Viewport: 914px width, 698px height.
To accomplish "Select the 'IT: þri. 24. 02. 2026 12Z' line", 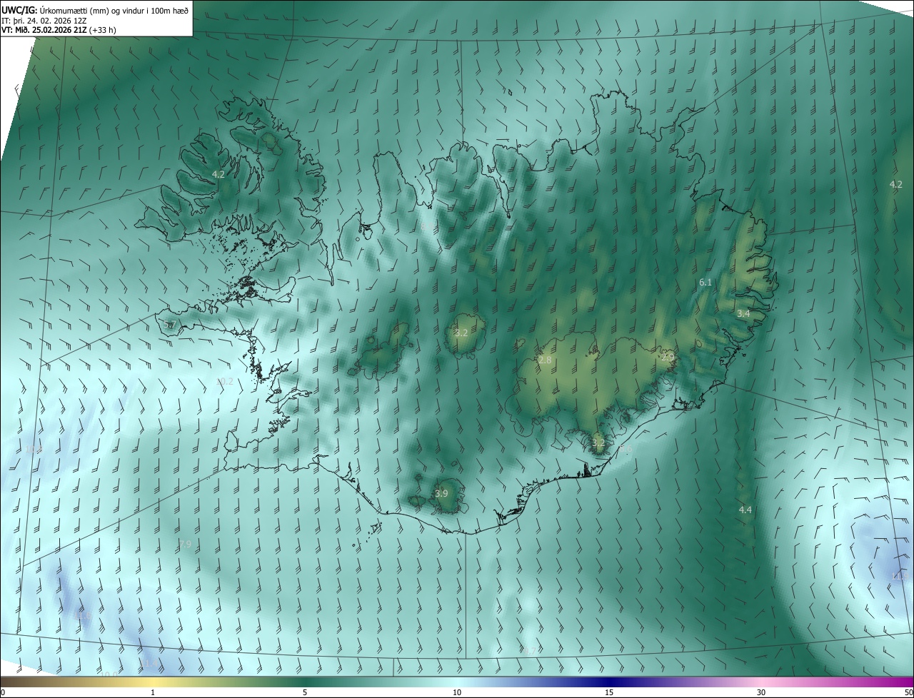I will point(44,20).
